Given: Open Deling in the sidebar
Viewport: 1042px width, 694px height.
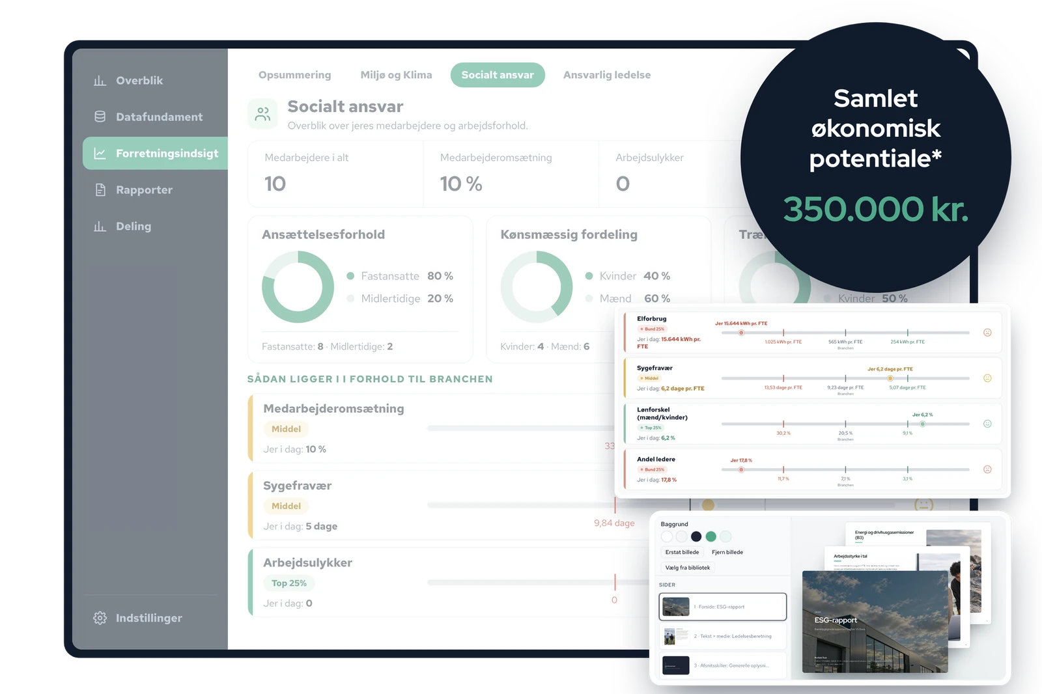Looking at the screenshot, I should click(x=155, y=227).
